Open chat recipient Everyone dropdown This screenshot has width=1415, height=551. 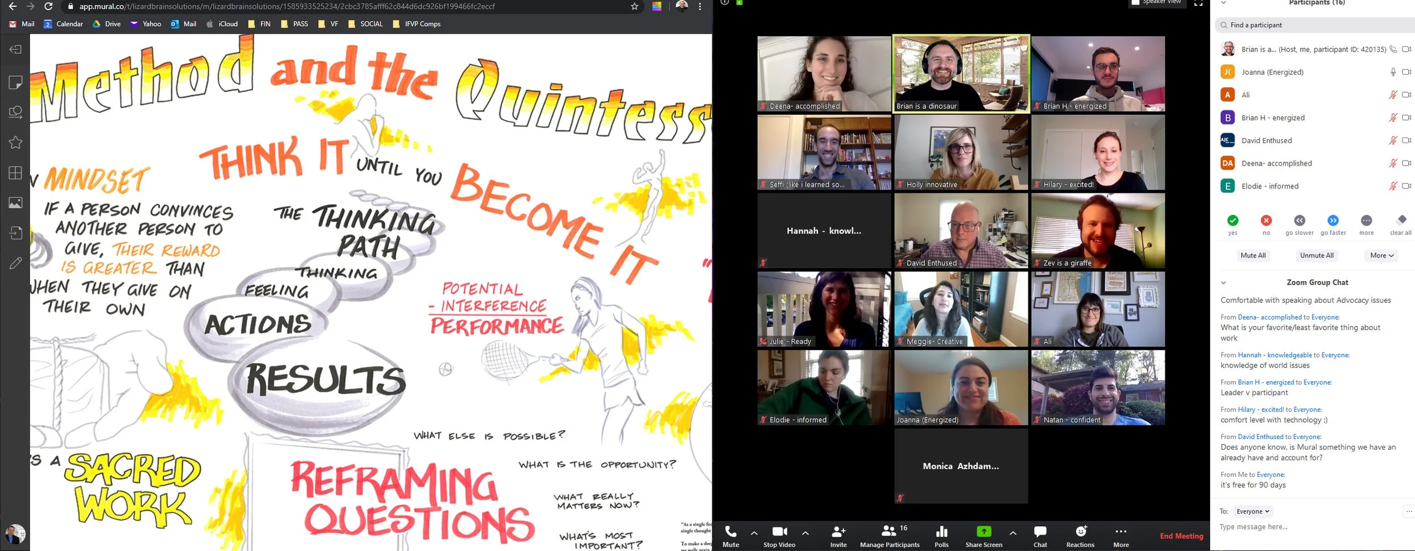[1253, 511]
